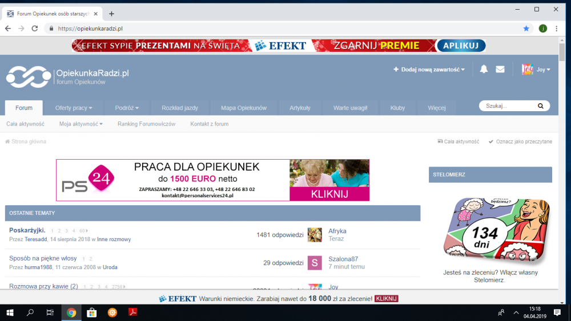This screenshot has width=571, height=321.
Task: Open the Kluby tab
Action: [x=397, y=108]
